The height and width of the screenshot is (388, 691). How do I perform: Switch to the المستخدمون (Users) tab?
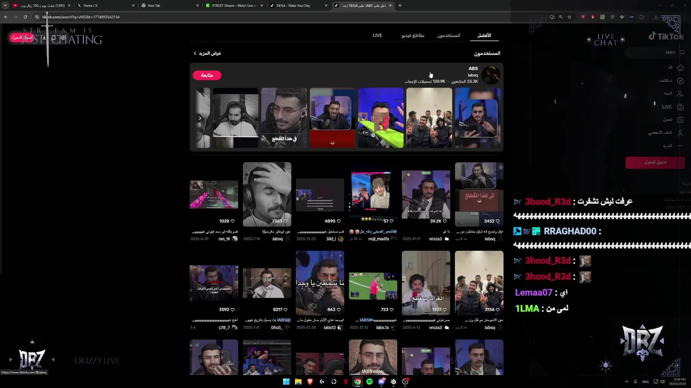[x=449, y=36]
